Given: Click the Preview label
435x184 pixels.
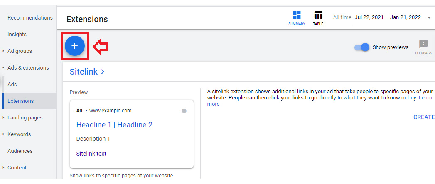Looking at the screenshot, I should coord(79,92).
